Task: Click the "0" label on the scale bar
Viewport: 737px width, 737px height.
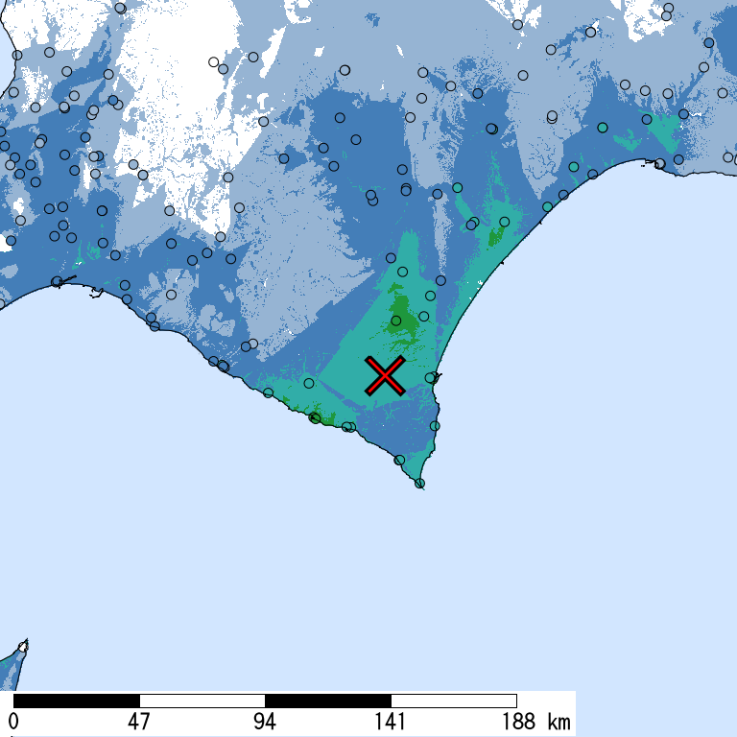Action: [x=13, y=722]
